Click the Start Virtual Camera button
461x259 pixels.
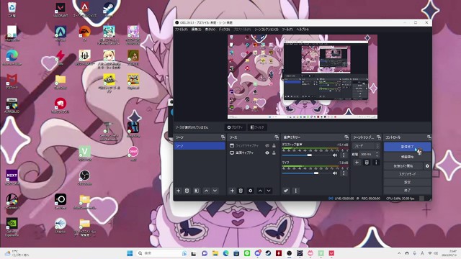(403, 166)
